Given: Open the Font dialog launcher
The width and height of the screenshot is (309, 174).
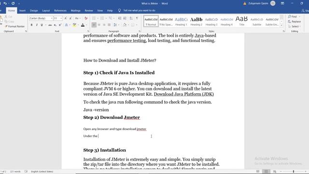Looking at the screenshot, I should coord(88,31).
